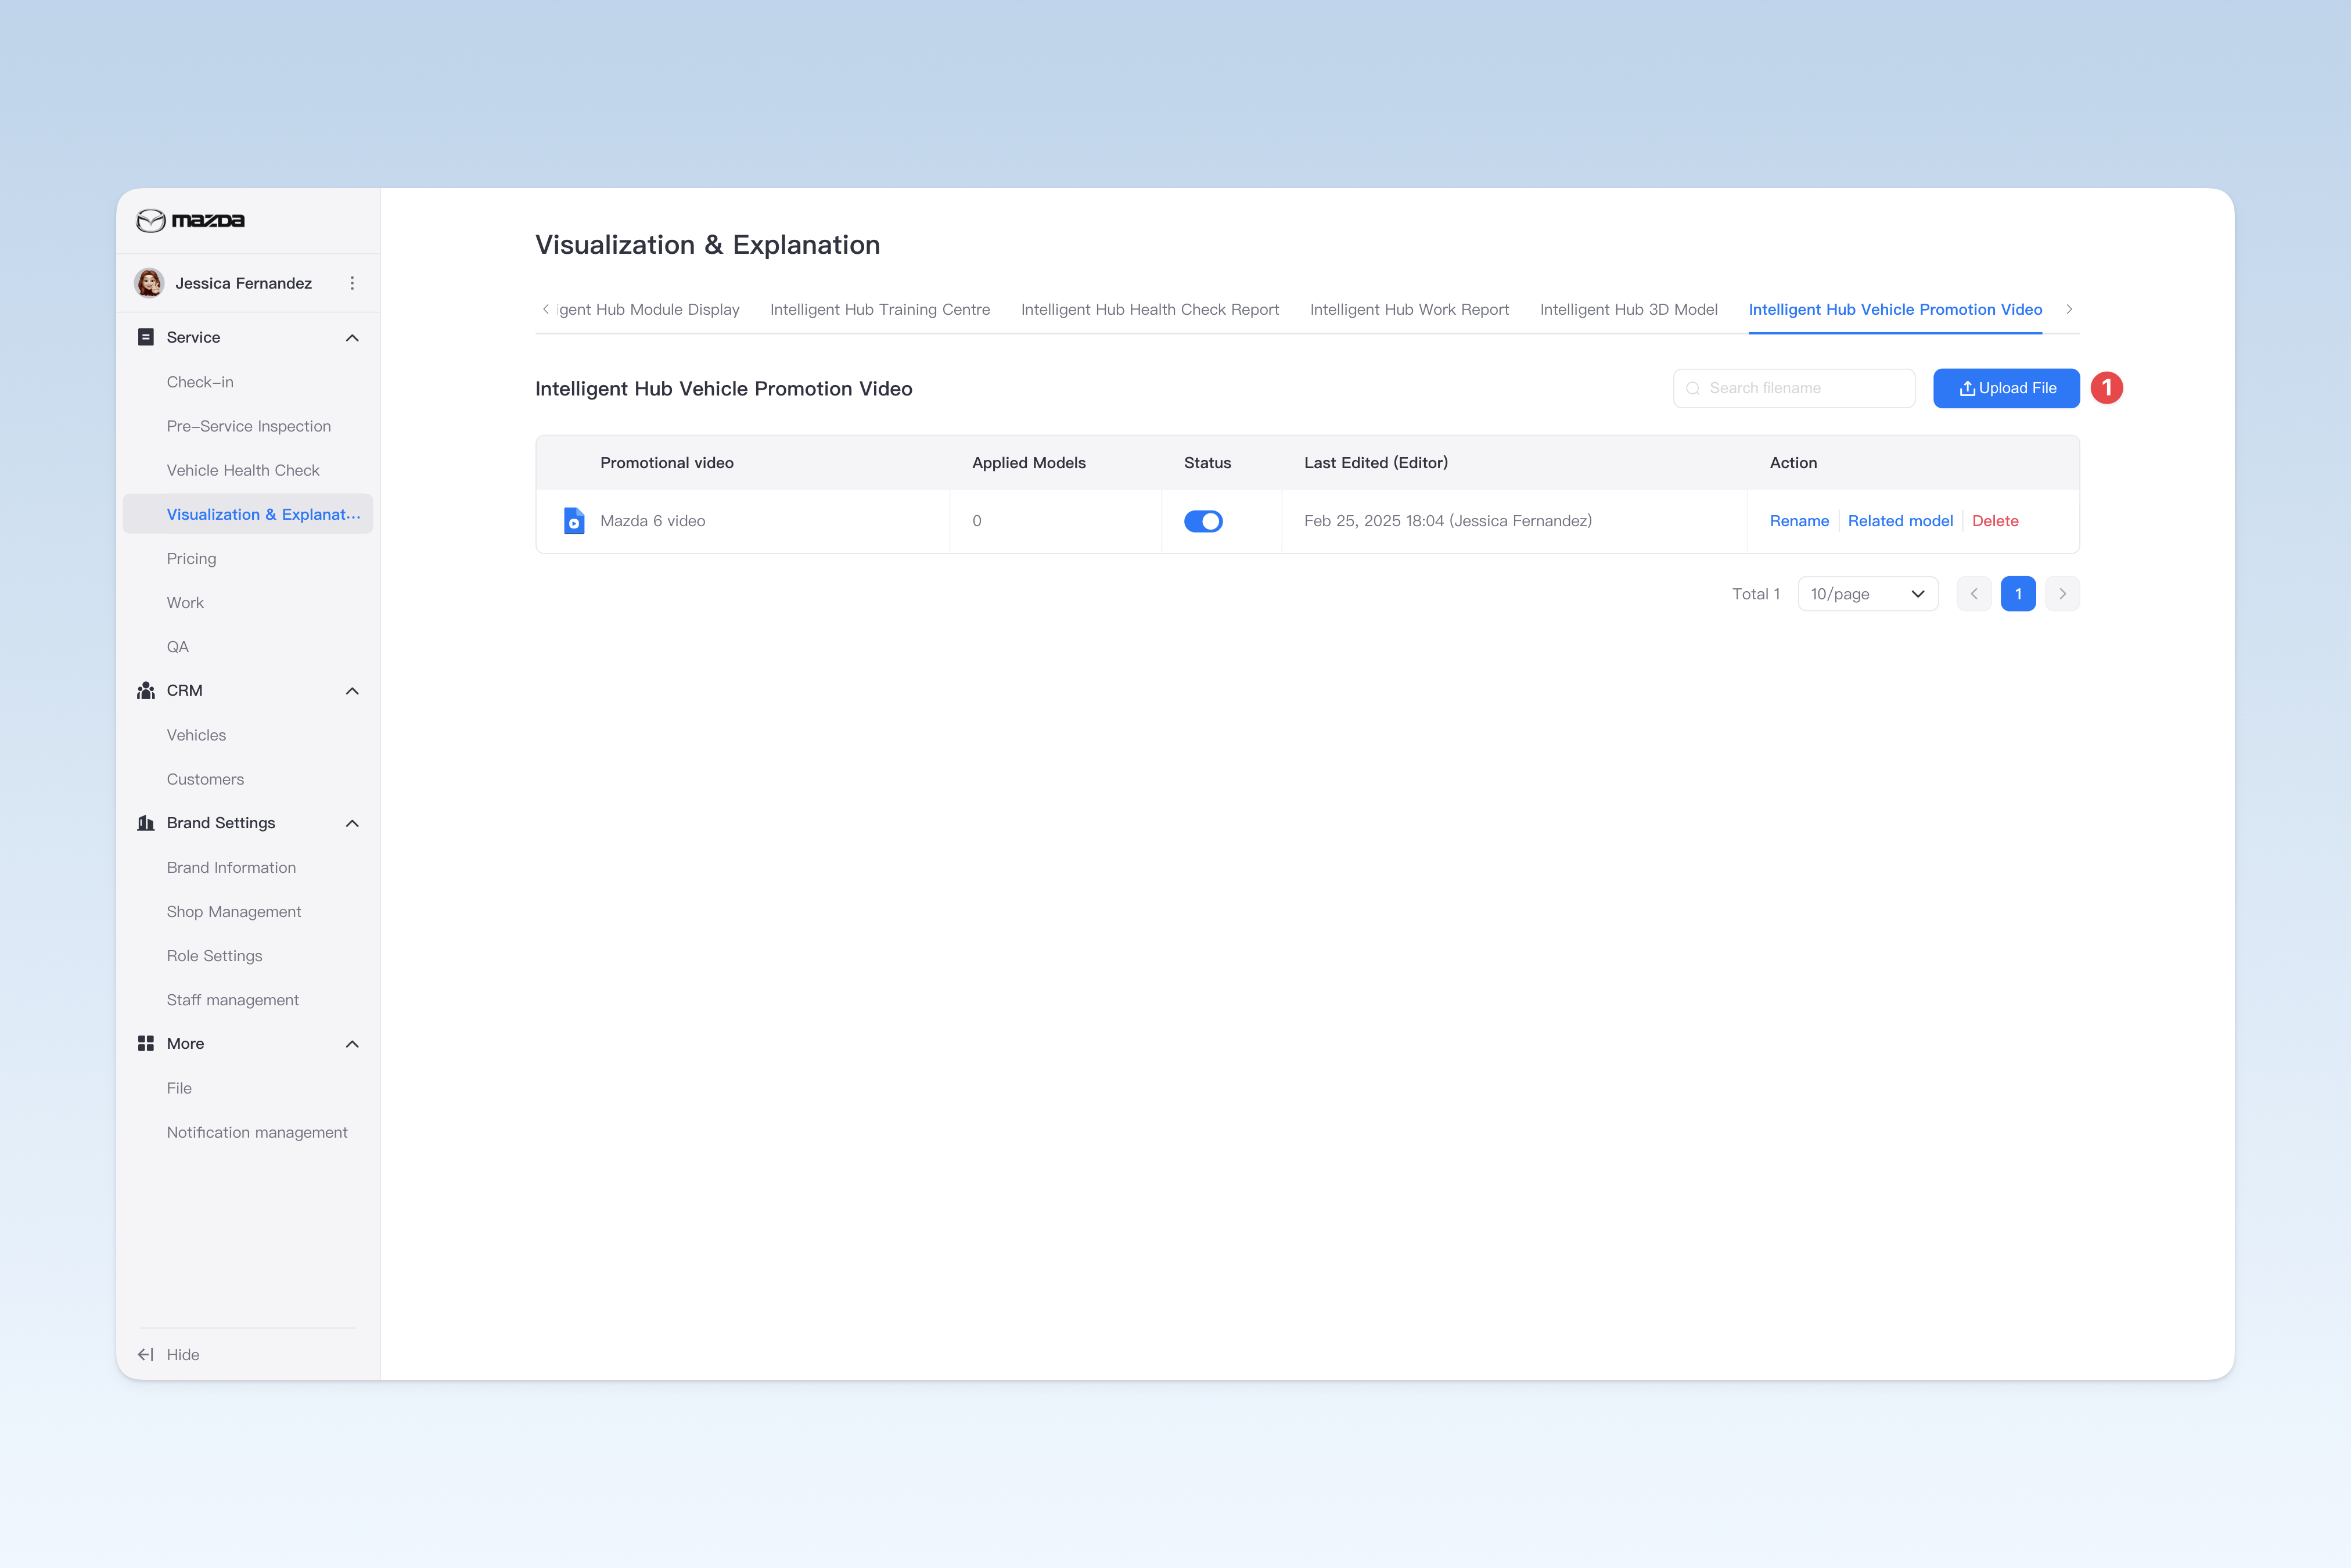Open Check-in in sidebar
The width and height of the screenshot is (2351, 1568).
pyautogui.click(x=200, y=382)
